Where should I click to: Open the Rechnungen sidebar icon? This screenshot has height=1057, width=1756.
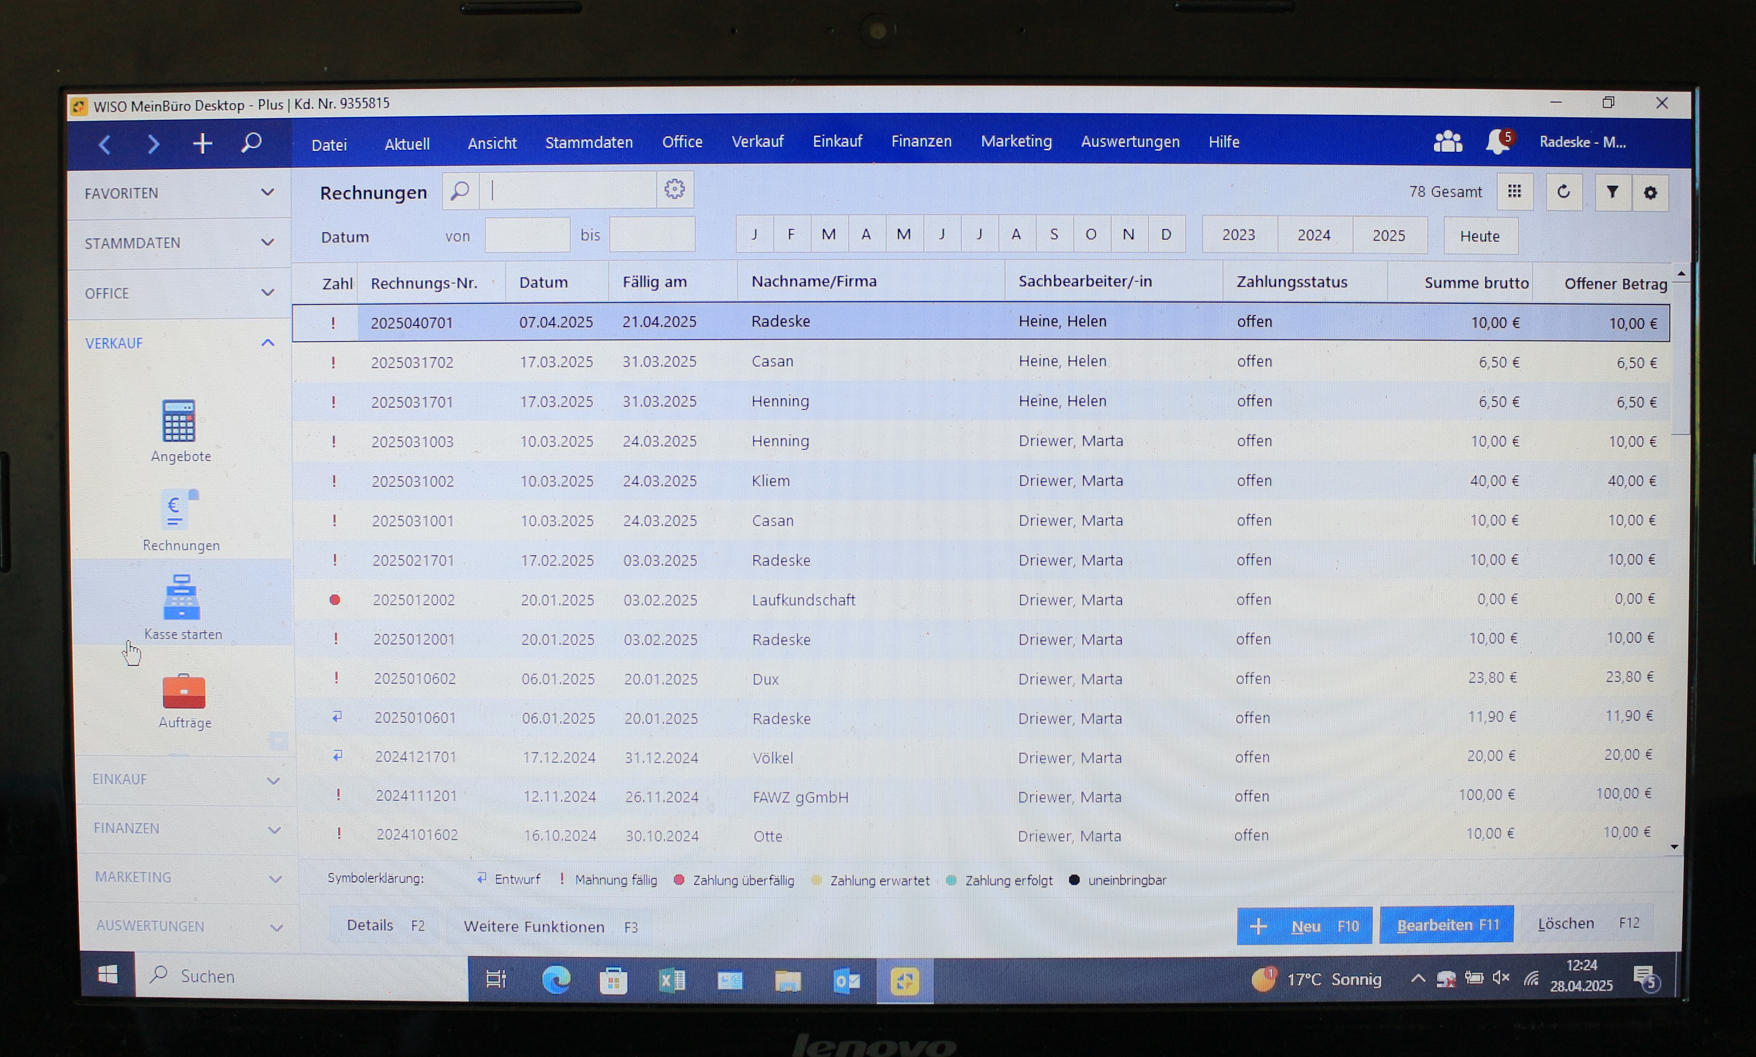coord(179,511)
